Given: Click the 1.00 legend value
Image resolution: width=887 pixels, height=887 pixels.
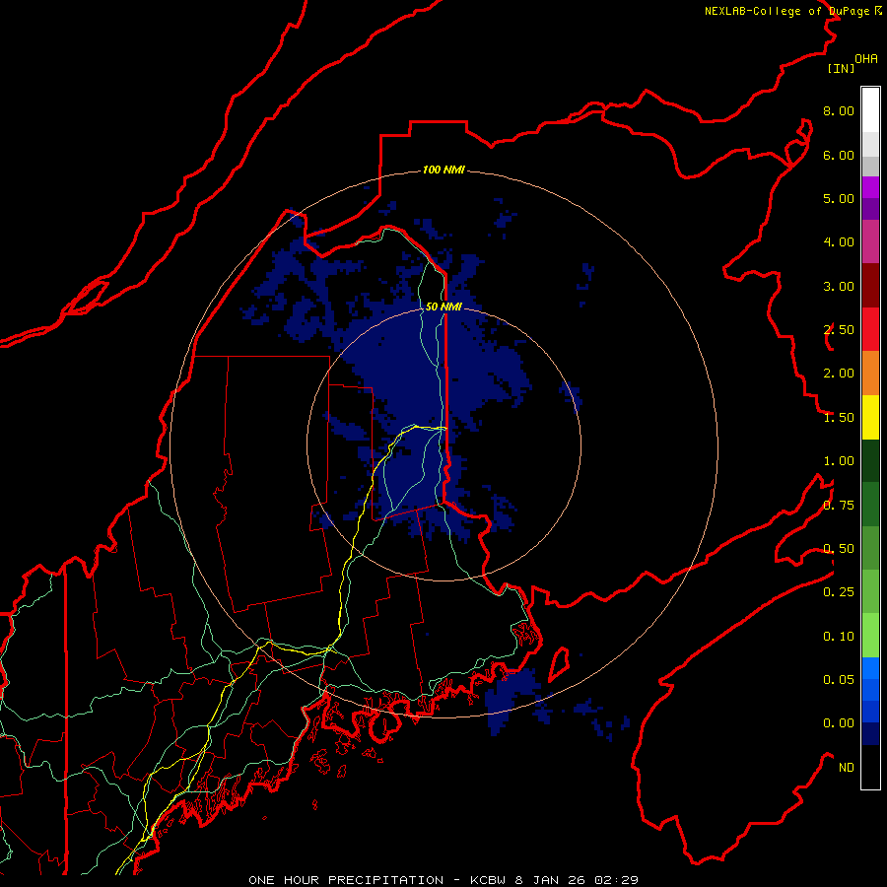Looking at the screenshot, I should (x=839, y=461).
